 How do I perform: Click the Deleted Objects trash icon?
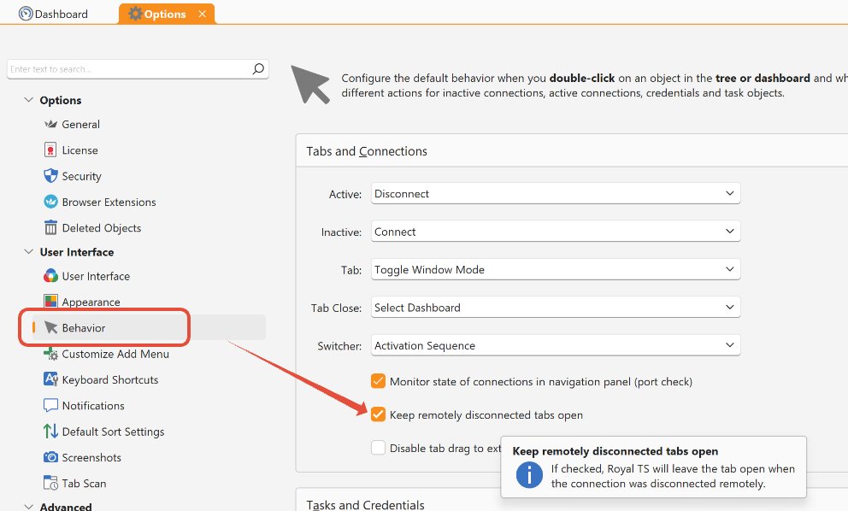(x=50, y=227)
